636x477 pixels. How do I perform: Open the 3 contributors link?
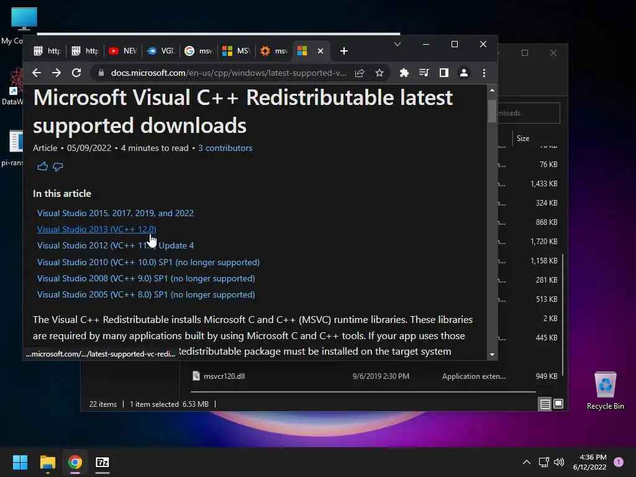[x=225, y=148]
